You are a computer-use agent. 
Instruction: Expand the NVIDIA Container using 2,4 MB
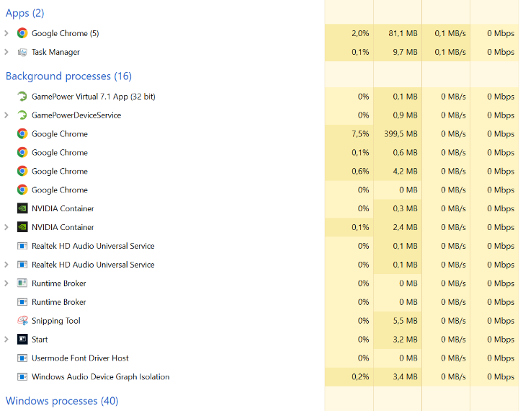[x=6, y=227]
